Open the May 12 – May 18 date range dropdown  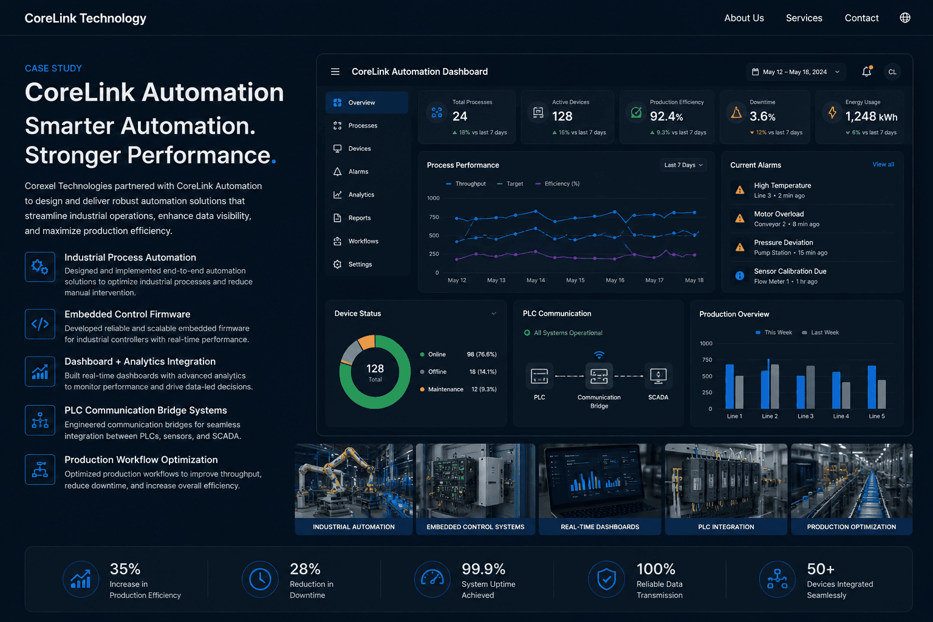[x=796, y=72]
